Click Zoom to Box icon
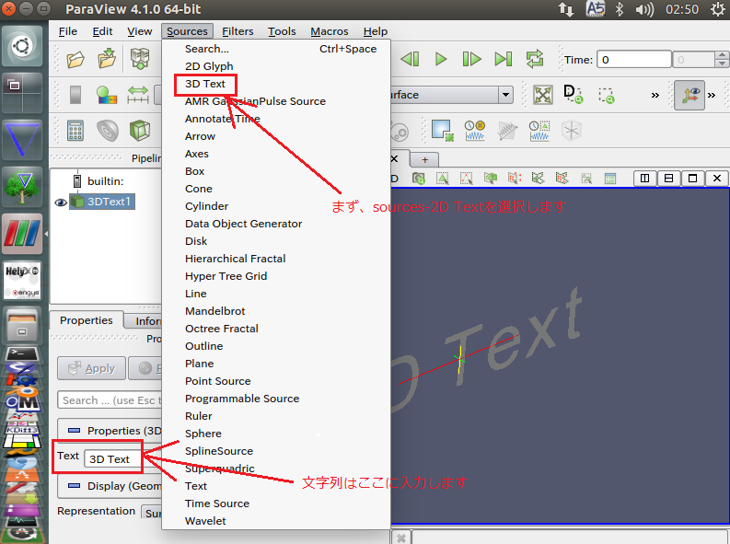 click(x=606, y=95)
